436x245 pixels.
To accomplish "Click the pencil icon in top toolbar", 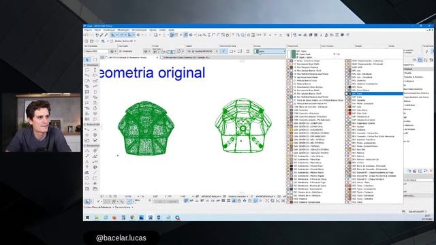I will click(102, 35).
